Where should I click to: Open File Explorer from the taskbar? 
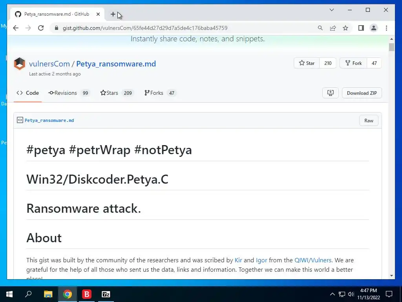(48, 294)
